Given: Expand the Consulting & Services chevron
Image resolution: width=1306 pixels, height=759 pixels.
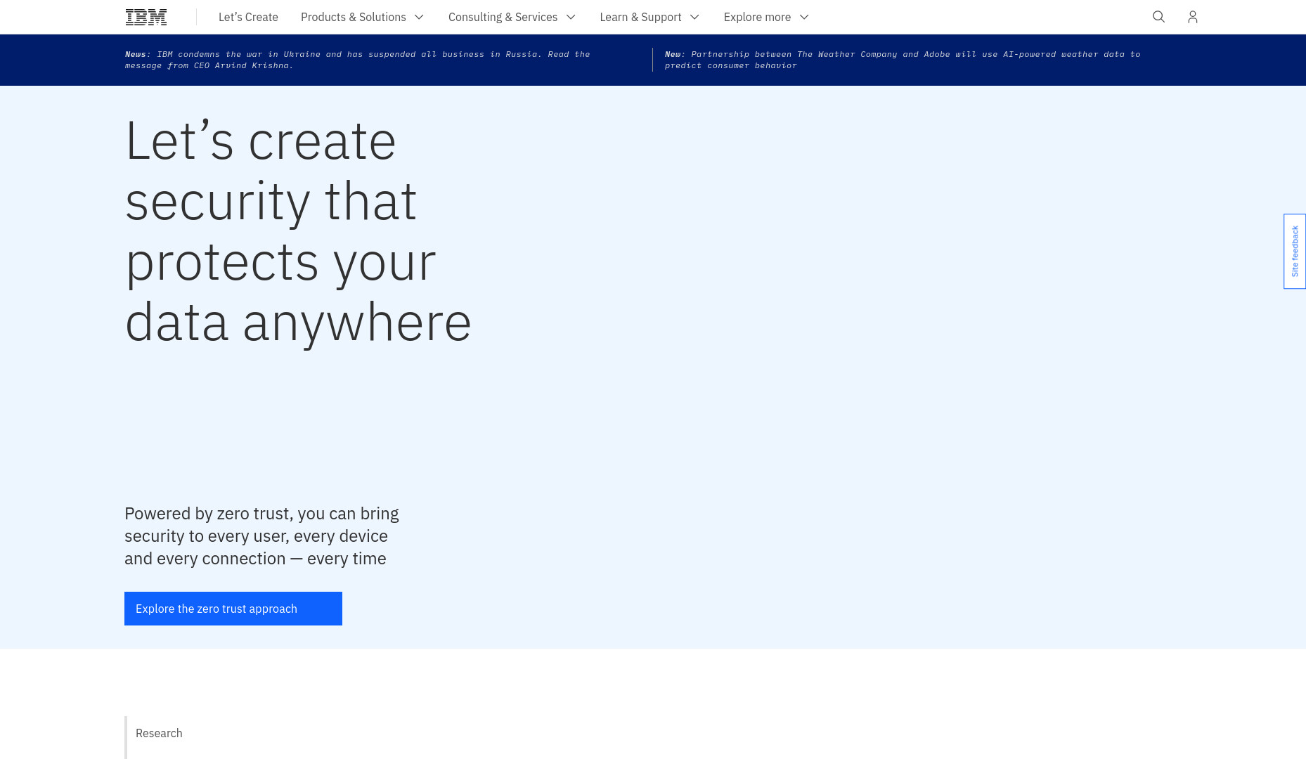Looking at the screenshot, I should [571, 17].
